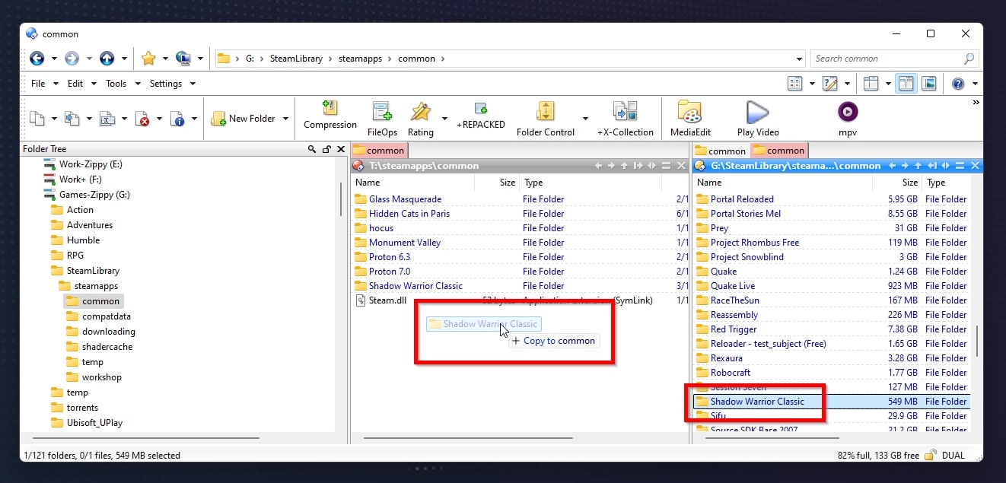This screenshot has width=1006, height=483.
Task: Click the Rating star pencil button
Action: point(420,119)
